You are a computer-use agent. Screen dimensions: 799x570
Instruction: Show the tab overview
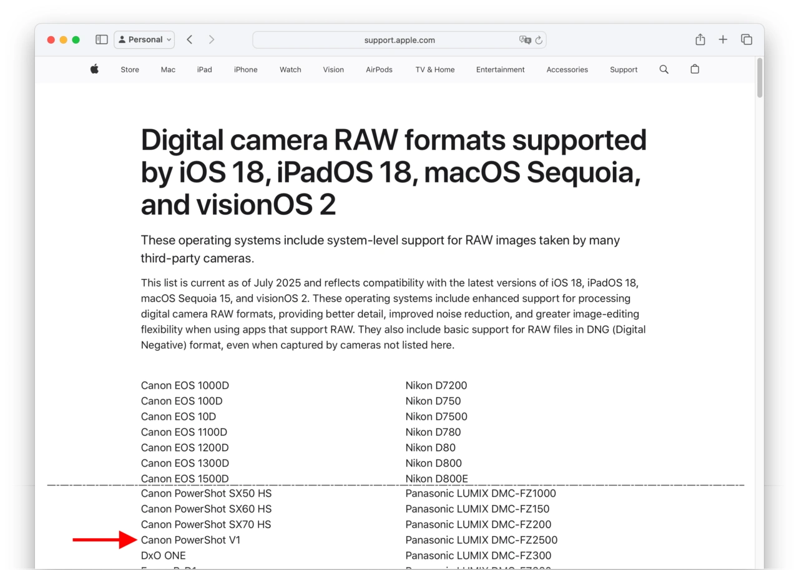(x=747, y=39)
